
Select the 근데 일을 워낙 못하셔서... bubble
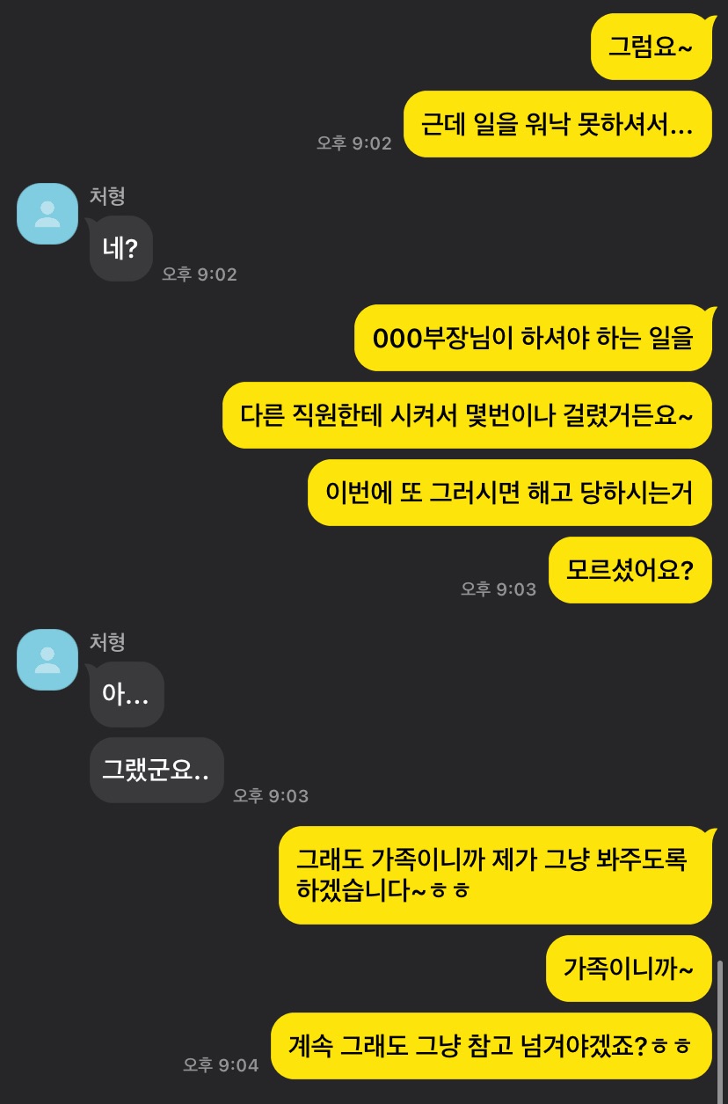point(557,124)
